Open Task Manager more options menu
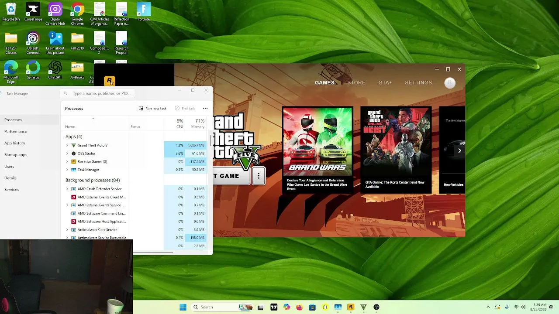This screenshot has width=559, height=314. click(x=205, y=108)
